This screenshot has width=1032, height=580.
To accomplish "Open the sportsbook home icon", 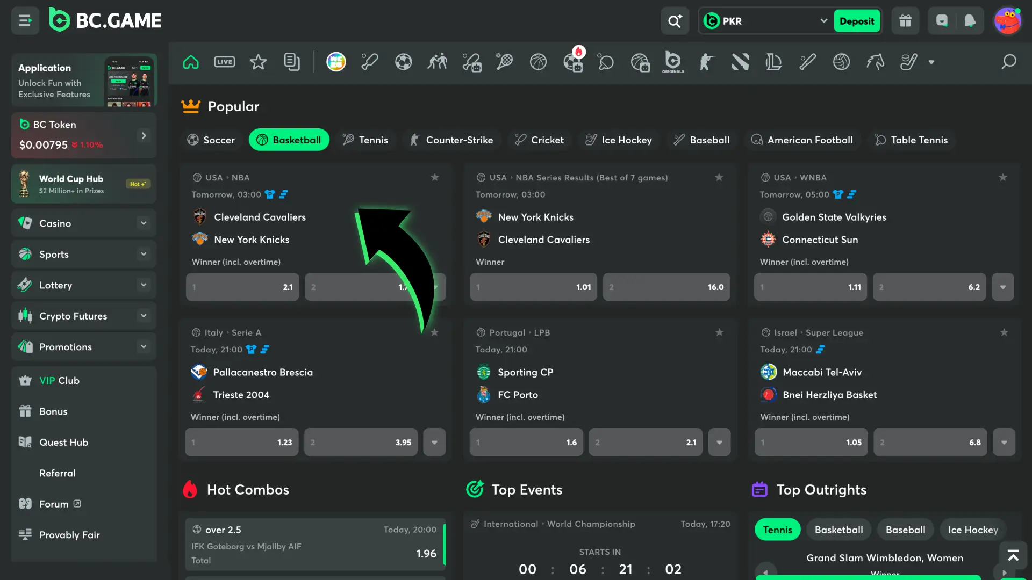I will pos(191,62).
